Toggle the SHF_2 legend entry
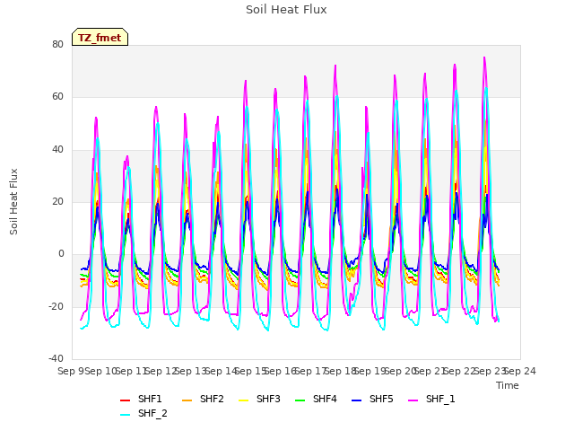 143,414
